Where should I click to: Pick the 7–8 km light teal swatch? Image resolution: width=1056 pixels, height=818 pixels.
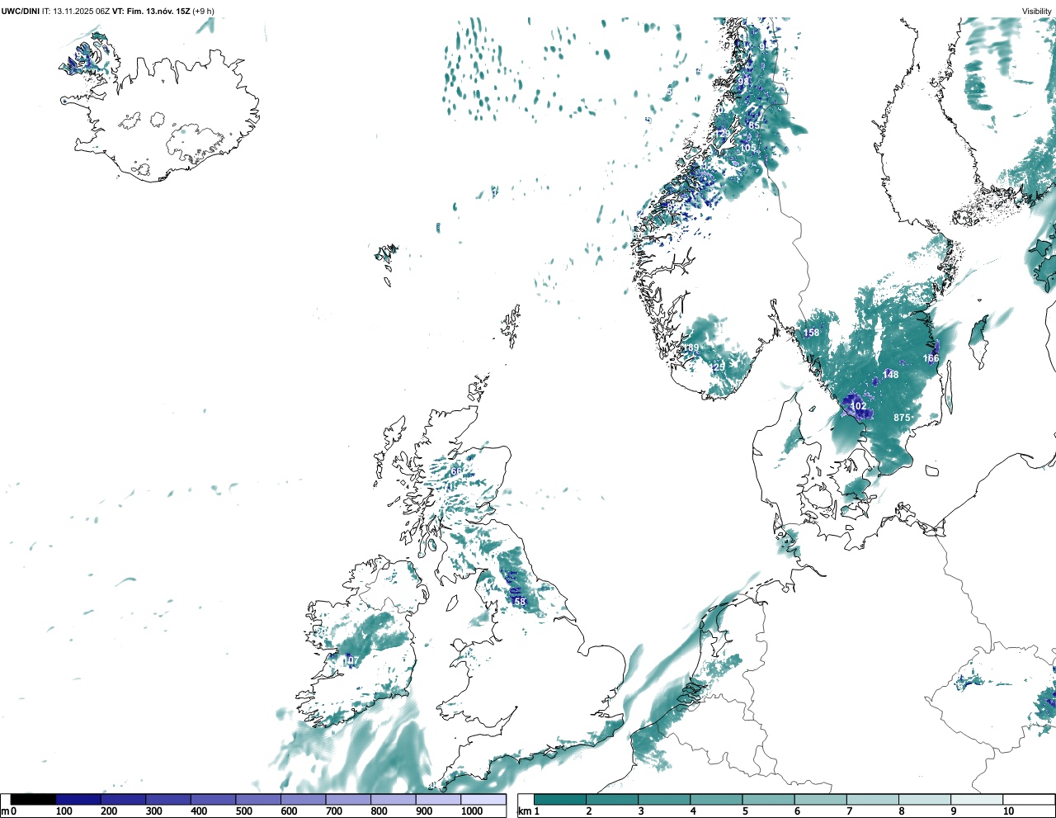click(873, 799)
